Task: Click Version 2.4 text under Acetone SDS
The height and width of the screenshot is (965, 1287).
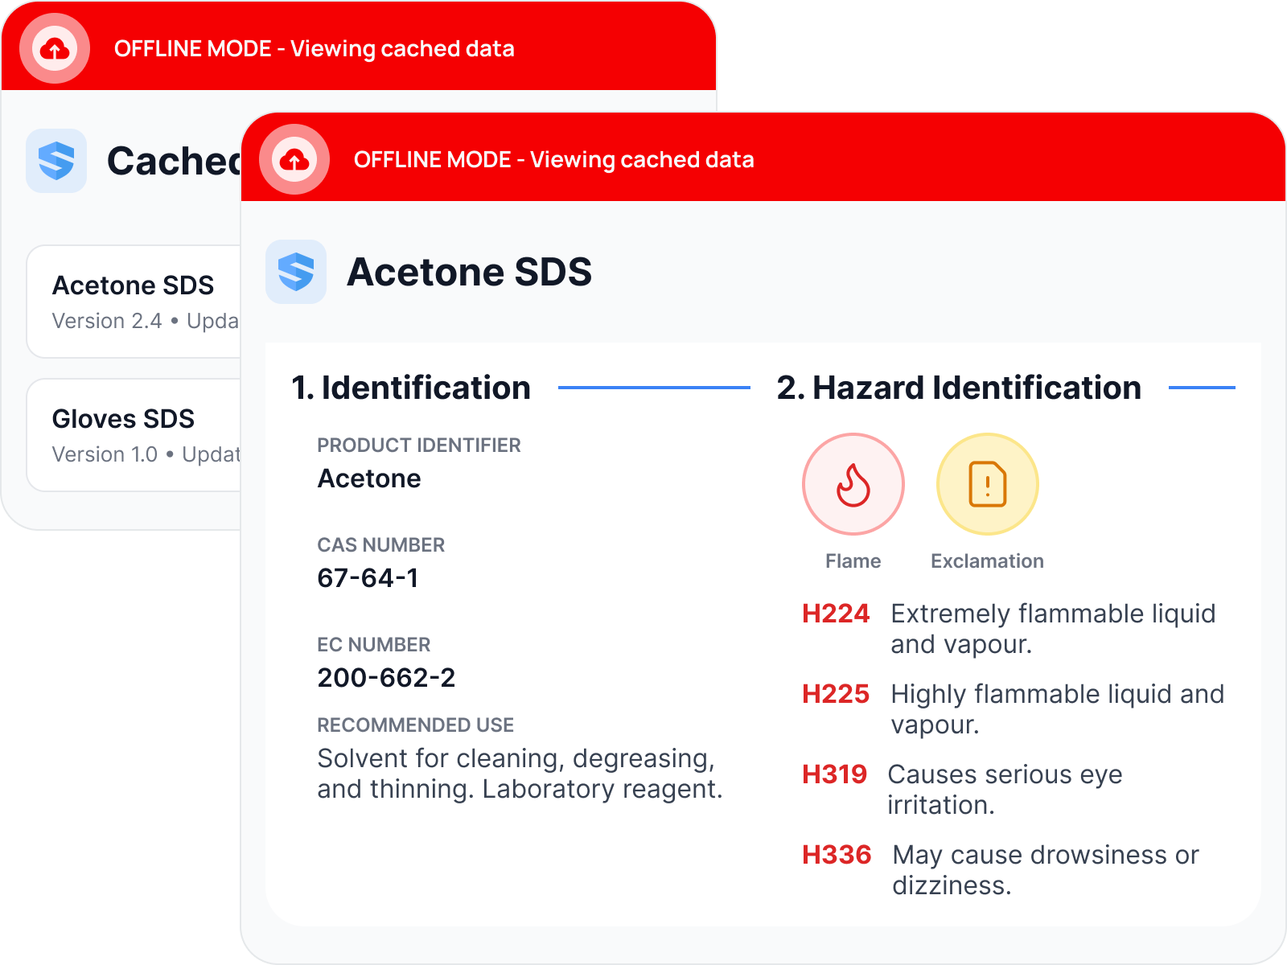Action: 107,321
